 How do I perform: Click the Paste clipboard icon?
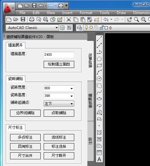(x=83, y=19)
